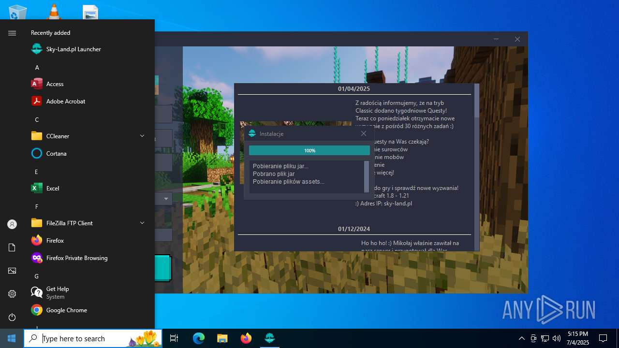
Task: Open Documents from Start sidebar
Action: (12, 247)
